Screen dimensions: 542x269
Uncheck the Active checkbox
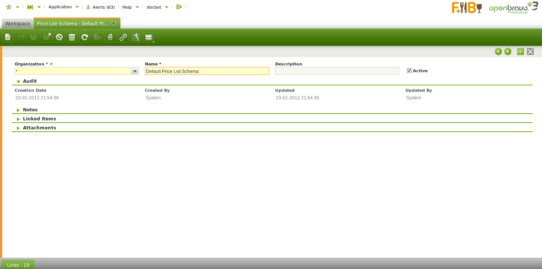pos(409,71)
